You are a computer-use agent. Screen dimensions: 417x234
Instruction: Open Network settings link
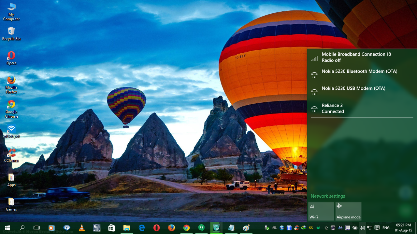tap(328, 196)
